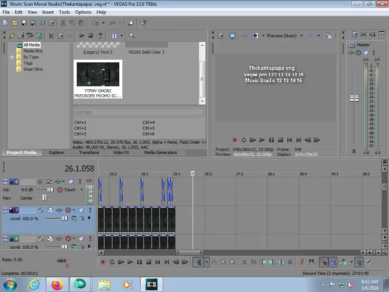Open the Preview (Auto) quality dropdown

[x=301, y=36]
